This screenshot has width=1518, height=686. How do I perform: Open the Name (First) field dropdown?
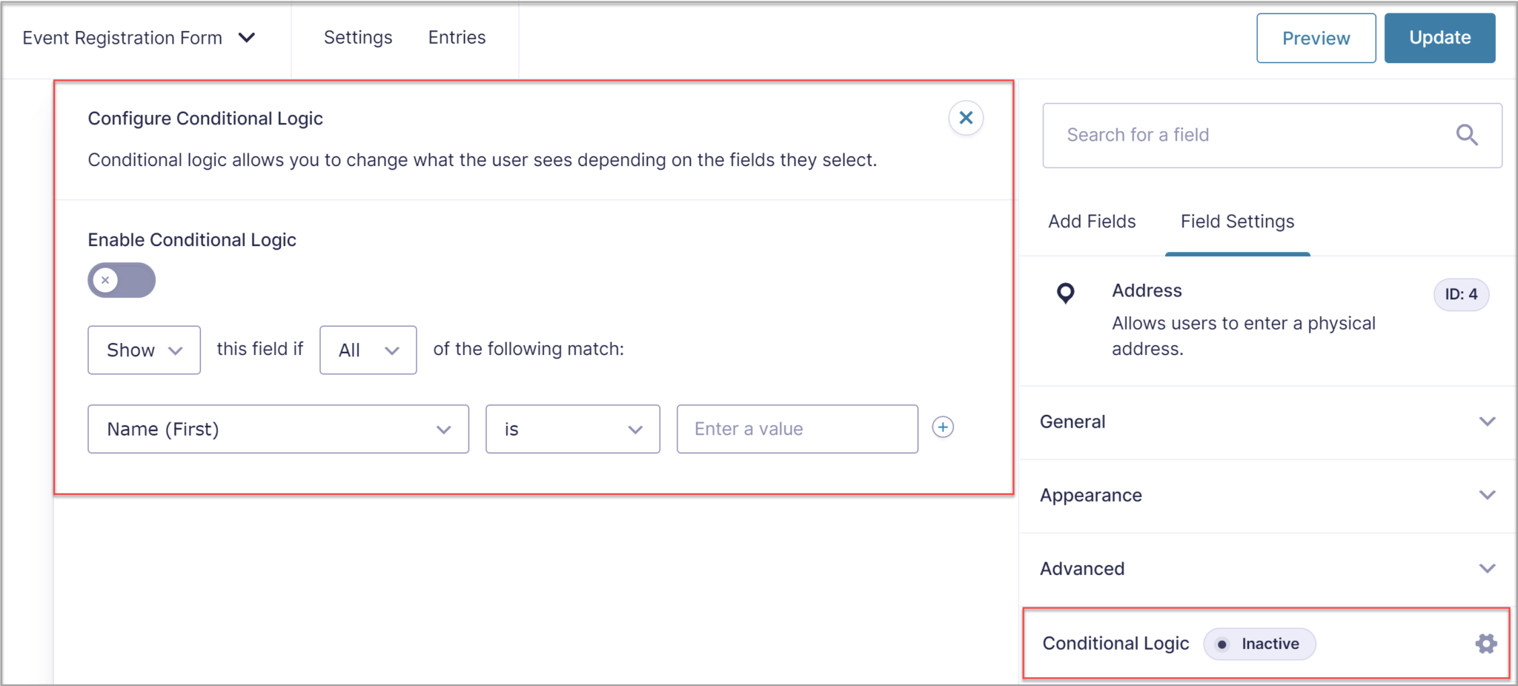278,429
